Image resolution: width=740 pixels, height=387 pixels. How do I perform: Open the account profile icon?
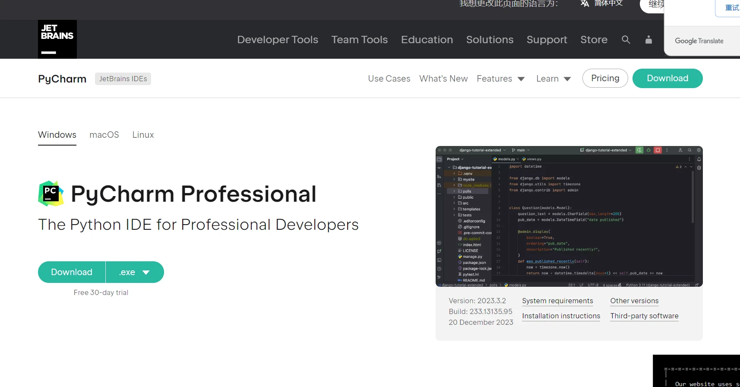pyautogui.click(x=648, y=40)
